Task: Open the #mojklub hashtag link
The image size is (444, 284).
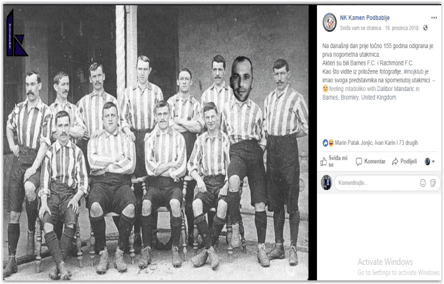Action: [x=414, y=71]
